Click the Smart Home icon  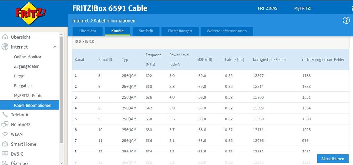5,144
